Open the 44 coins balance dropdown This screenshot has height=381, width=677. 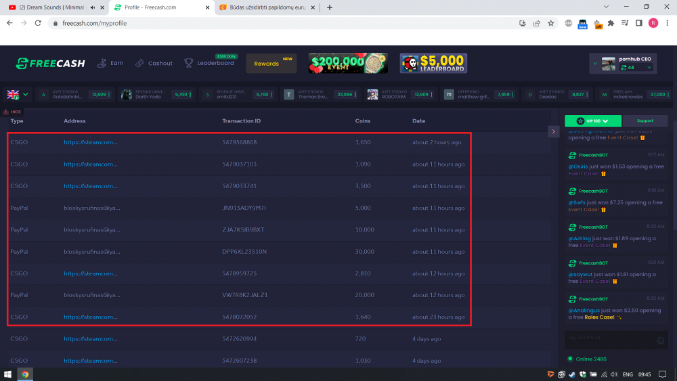636,67
